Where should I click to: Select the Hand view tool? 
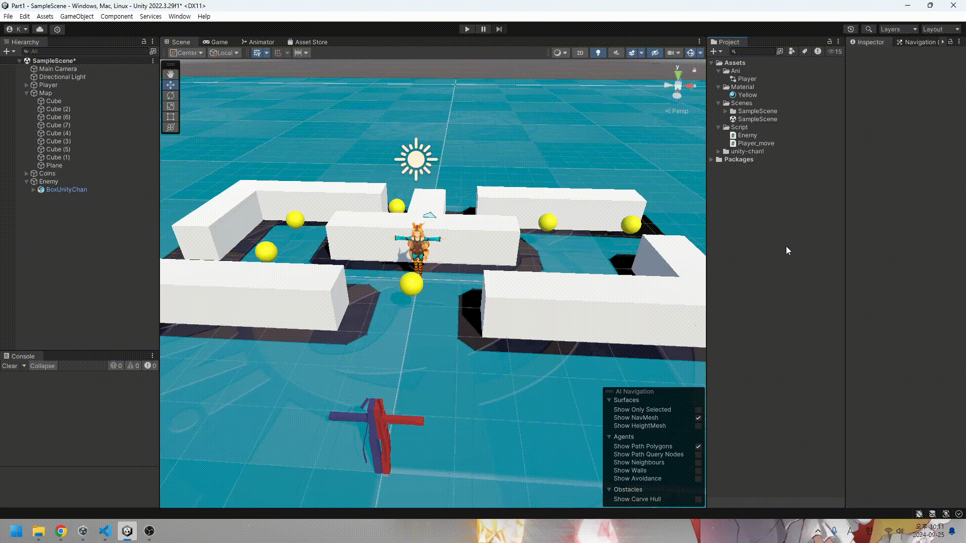pyautogui.click(x=171, y=74)
